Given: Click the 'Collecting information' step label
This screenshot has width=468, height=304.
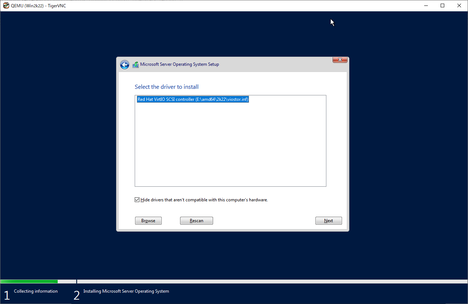Looking at the screenshot, I should (x=36, y=291).
